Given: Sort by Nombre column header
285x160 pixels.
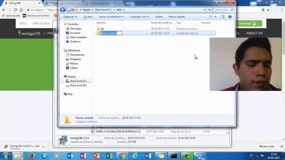Looking at the screenshot, I should (x=101, y=23).
